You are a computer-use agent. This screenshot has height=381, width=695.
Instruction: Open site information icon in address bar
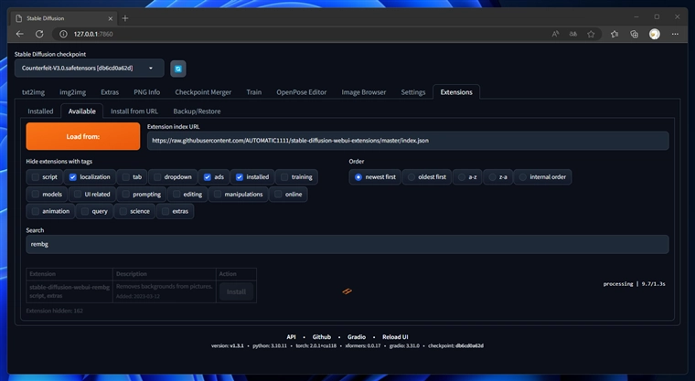coord(63,34)
